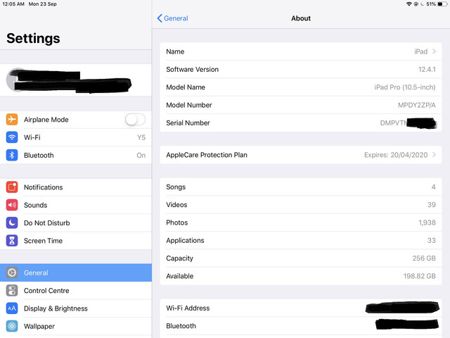Tap the Notifications red icon
Viewport: 450px width, 338px height.
pos(12,187)
